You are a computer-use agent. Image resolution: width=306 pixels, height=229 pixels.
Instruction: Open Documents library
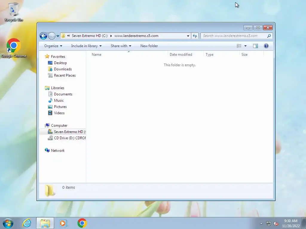tap(63, 94)
